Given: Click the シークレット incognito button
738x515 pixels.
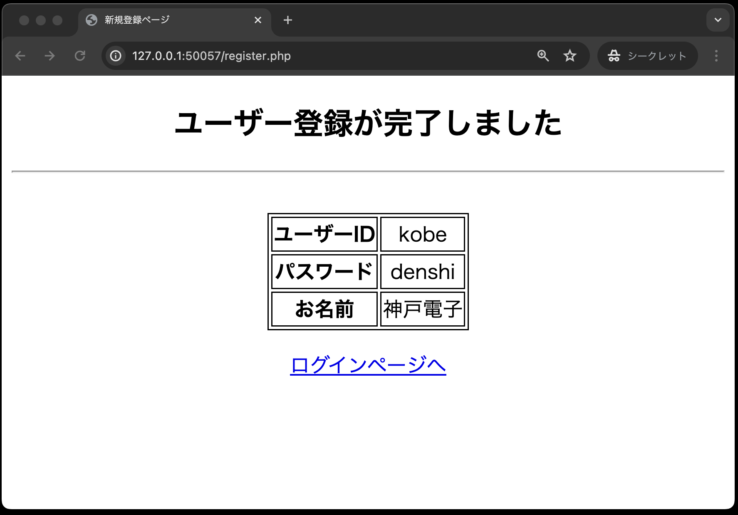Looking at the screenshot, I should click(647, 56).
